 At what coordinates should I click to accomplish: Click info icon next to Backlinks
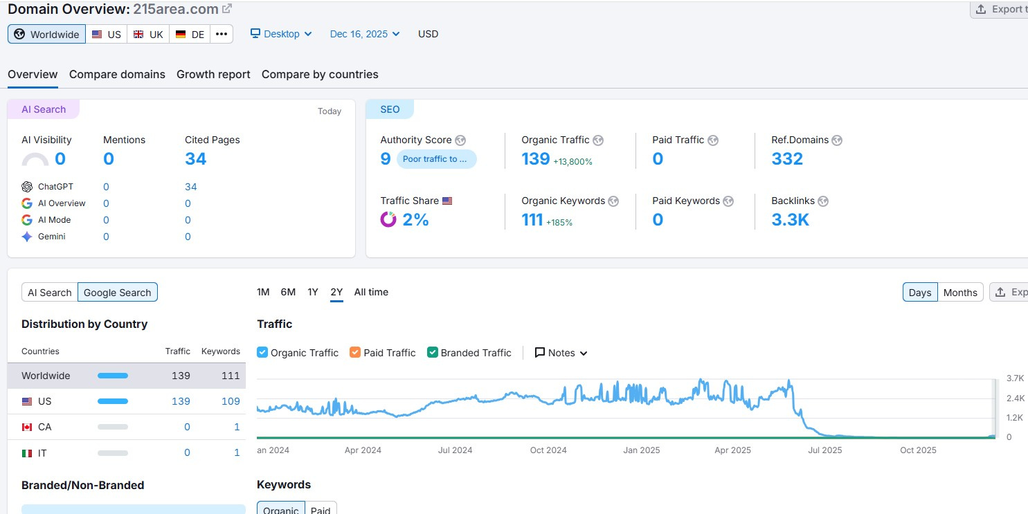pyautogui.click(x=823, y=201)
